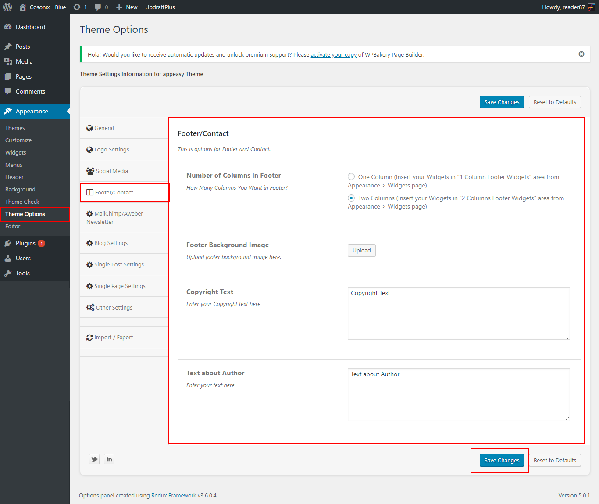Screen dimensions: 599x504
Task: Open Import / Export section
Action: click(x=113, y=337)
